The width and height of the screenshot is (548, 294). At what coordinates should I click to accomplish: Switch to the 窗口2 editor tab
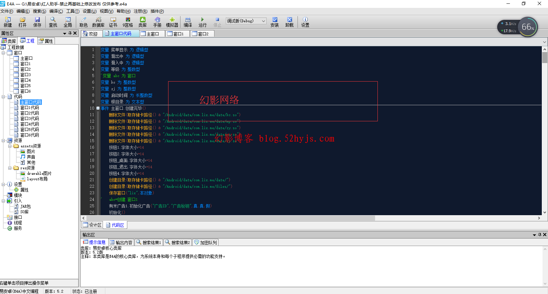click(x=202, y=34)
